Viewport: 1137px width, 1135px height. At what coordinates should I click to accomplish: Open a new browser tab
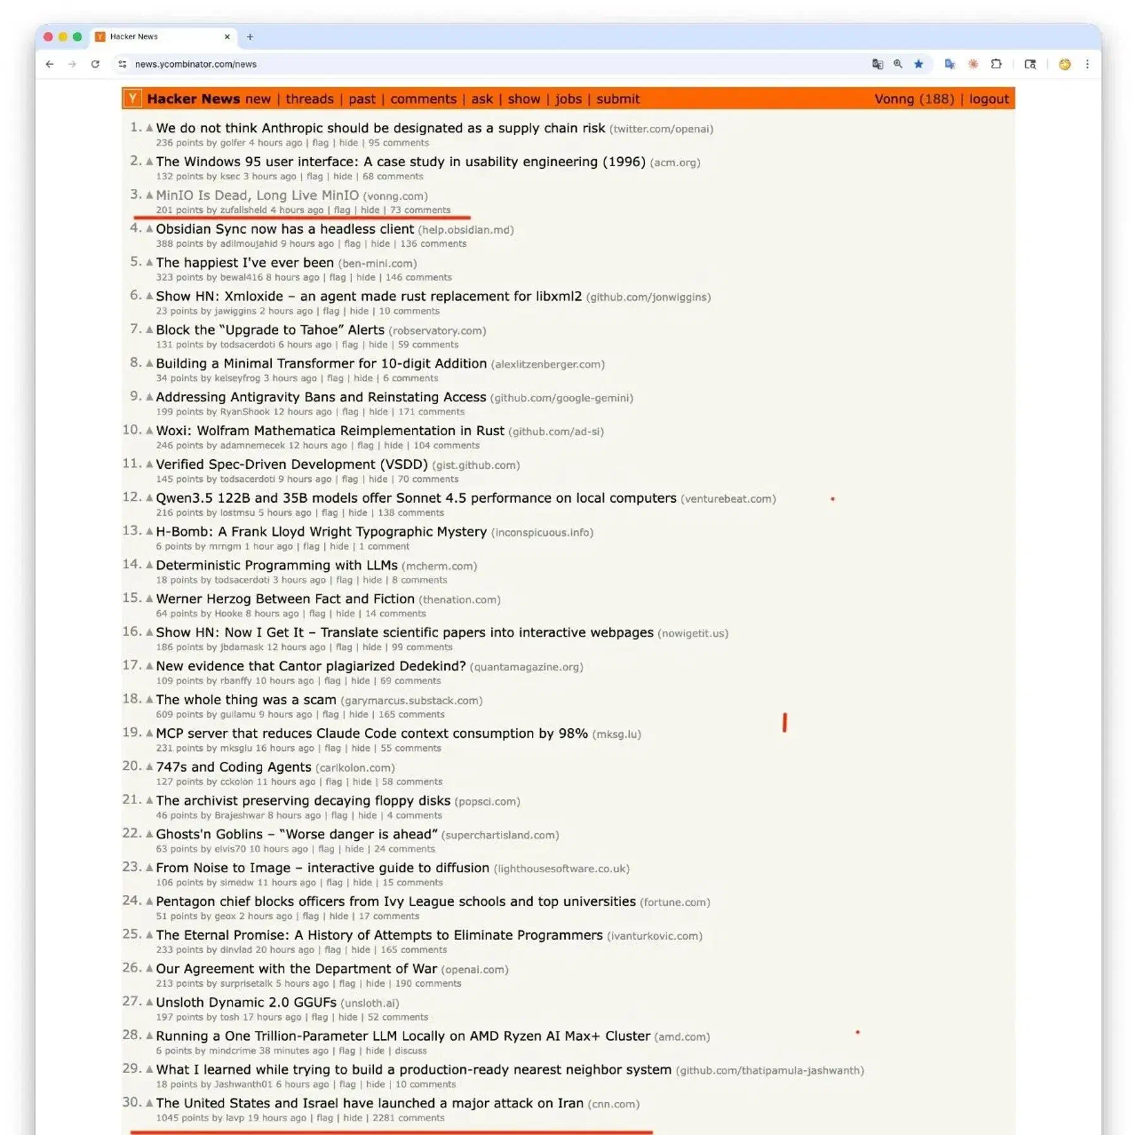tap(250, 37)
